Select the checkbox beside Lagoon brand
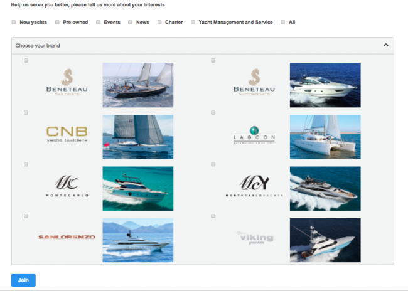Viewport: 408px width, 291px height. pyautogui.click(x=213, y=113)
